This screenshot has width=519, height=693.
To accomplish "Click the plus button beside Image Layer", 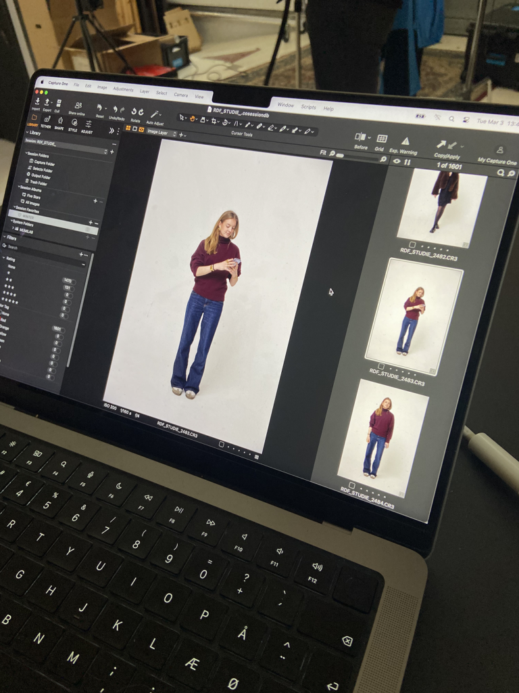I will [x=181, y=135].
